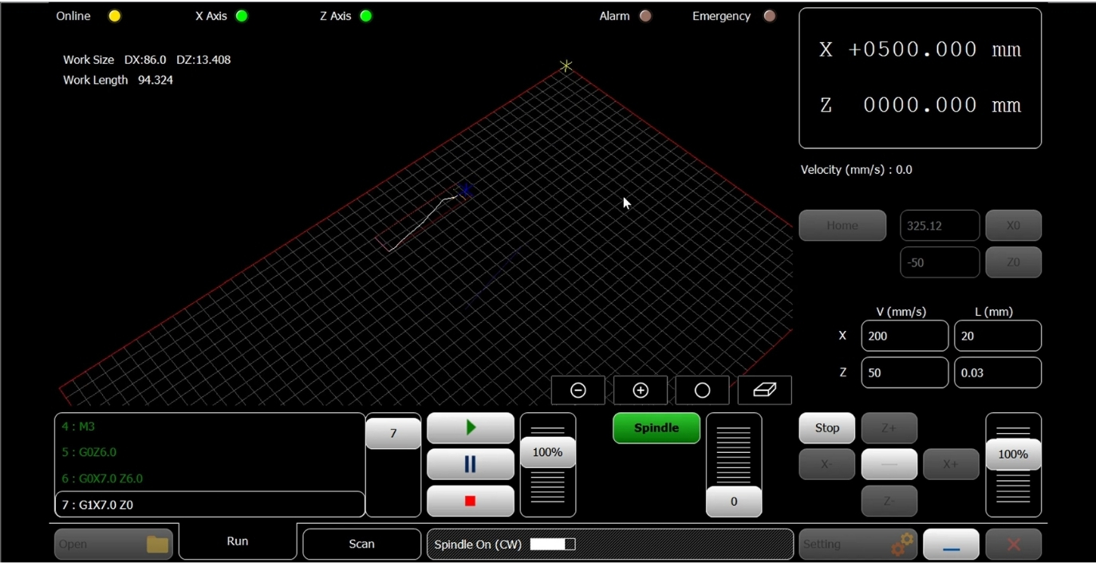
Task: Click the Z Axis status light
Action: point(366,16)
